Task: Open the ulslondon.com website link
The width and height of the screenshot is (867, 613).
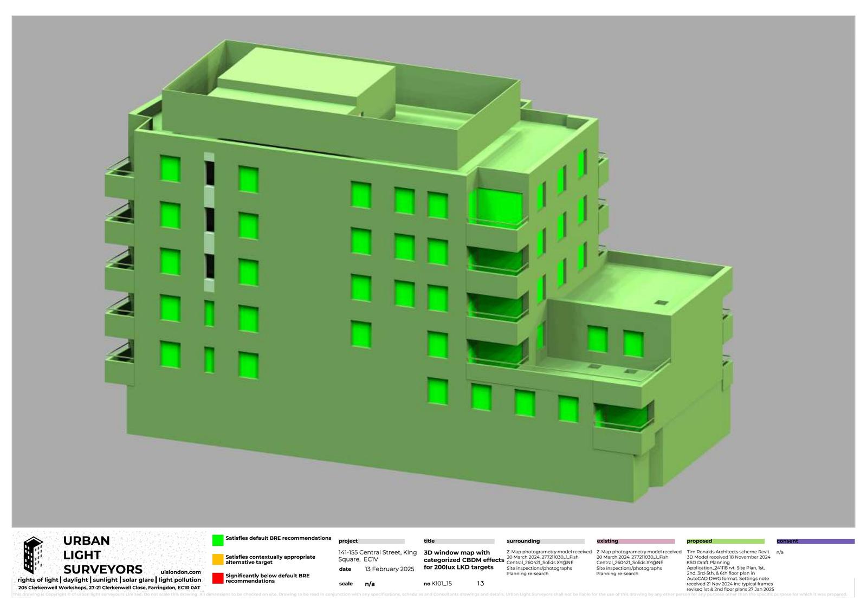Action: point(181,572)
